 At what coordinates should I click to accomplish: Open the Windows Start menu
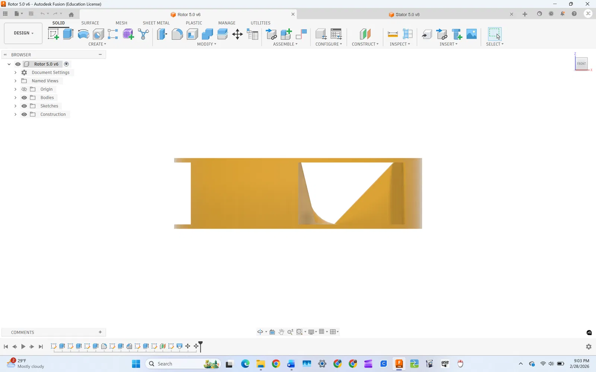pyautogui.click(x=136, y=364)
